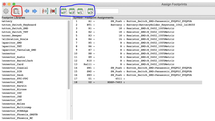215x121 pixels.
Task: Select the plain Connector library
Action: 9,53
